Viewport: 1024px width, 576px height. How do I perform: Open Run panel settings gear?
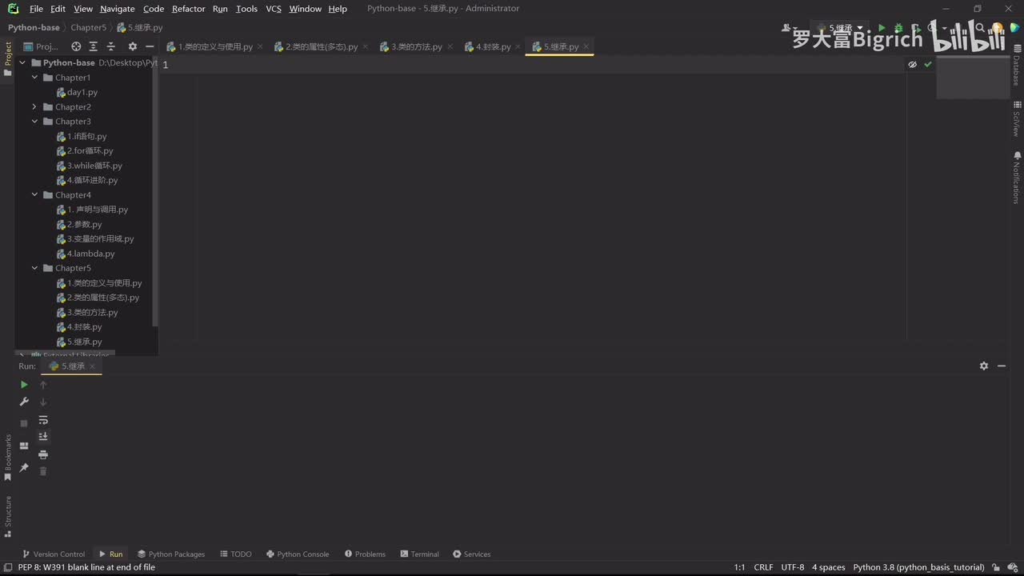(x=984, y=366)
